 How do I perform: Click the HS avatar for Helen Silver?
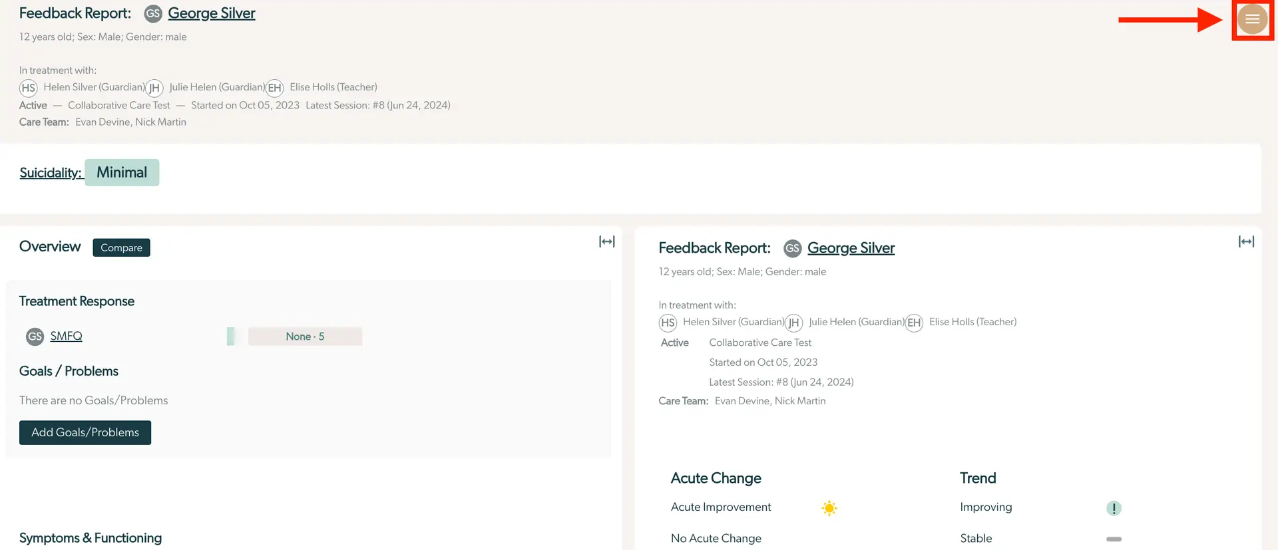coord(28,88)
